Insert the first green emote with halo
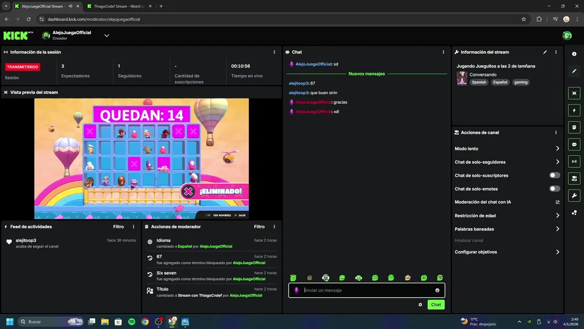Image resolution: width=584 pixels, height=329 pixels. click(x=293, y=277)
